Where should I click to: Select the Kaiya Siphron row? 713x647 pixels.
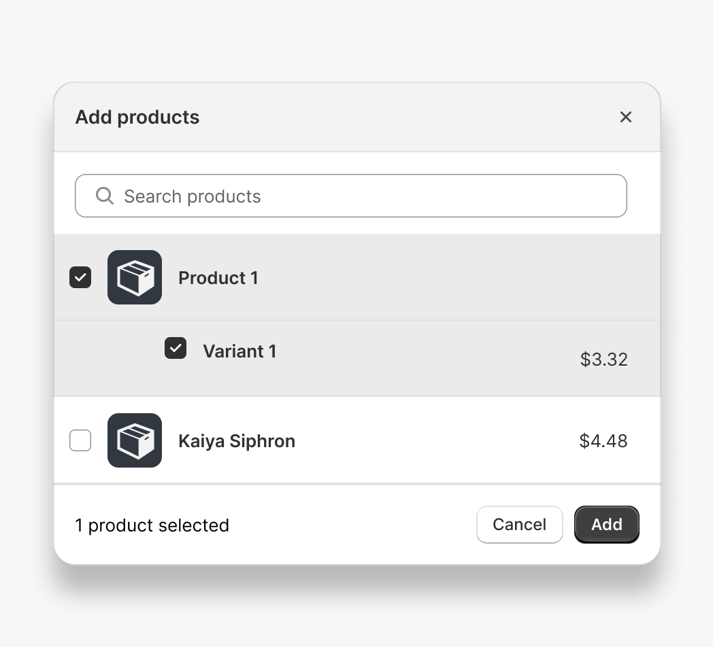(236, 440)
